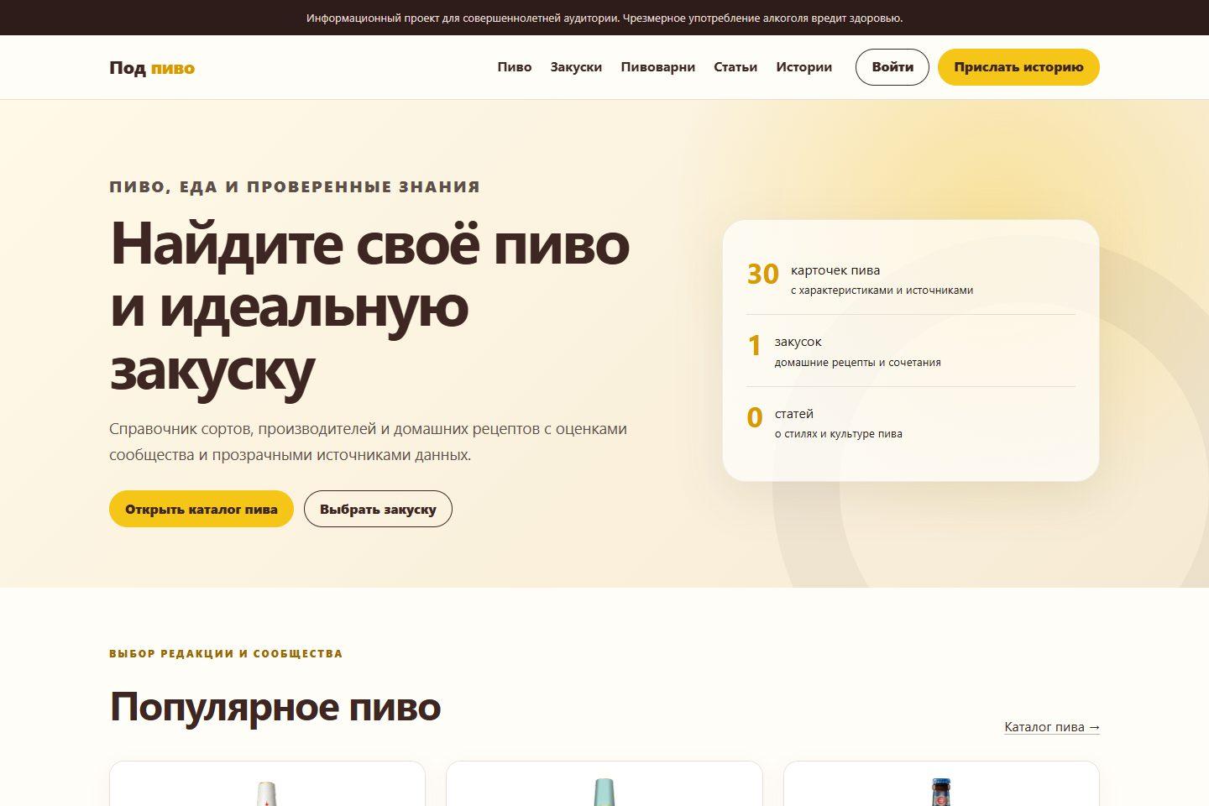The image size is (1209, 806).
Task: Click the Выбрать закуску button
Action: tap(378, 509)
